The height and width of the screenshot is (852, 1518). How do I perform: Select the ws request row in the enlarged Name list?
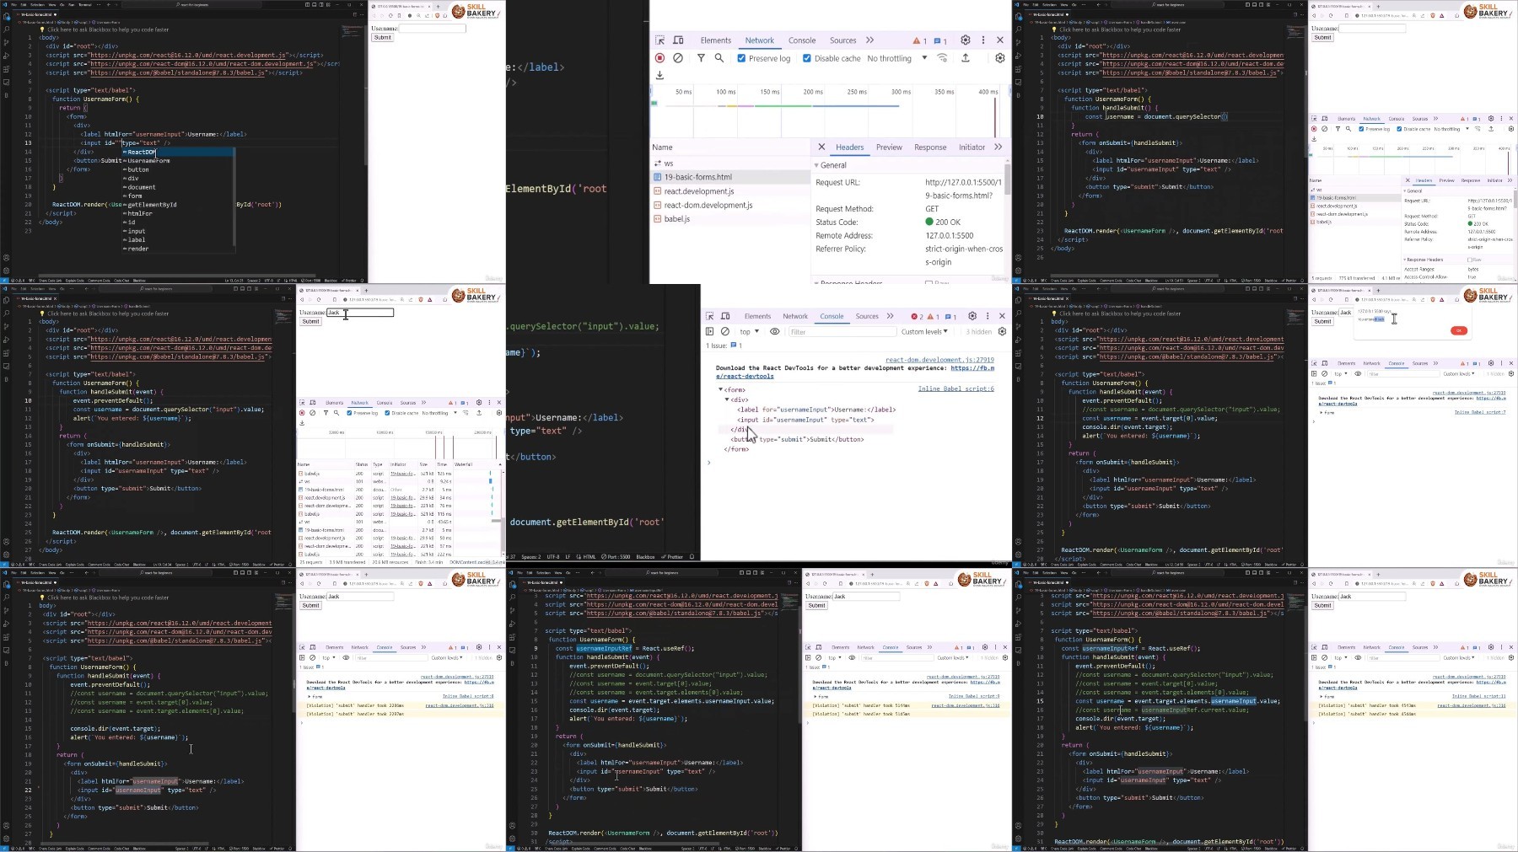point(730,163)
